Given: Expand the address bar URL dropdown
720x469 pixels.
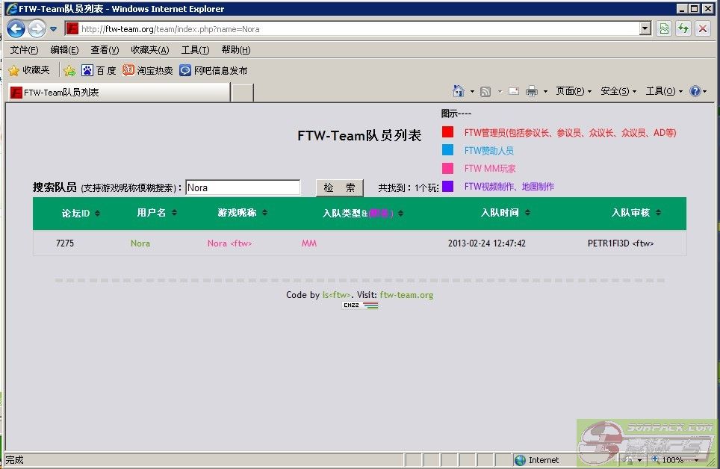Looking at the screenshot, I should pyautogui.click(x=645, y=29).
